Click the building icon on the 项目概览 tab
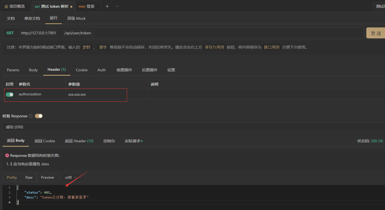Screen dimensions: 385x210 [6, 6]
